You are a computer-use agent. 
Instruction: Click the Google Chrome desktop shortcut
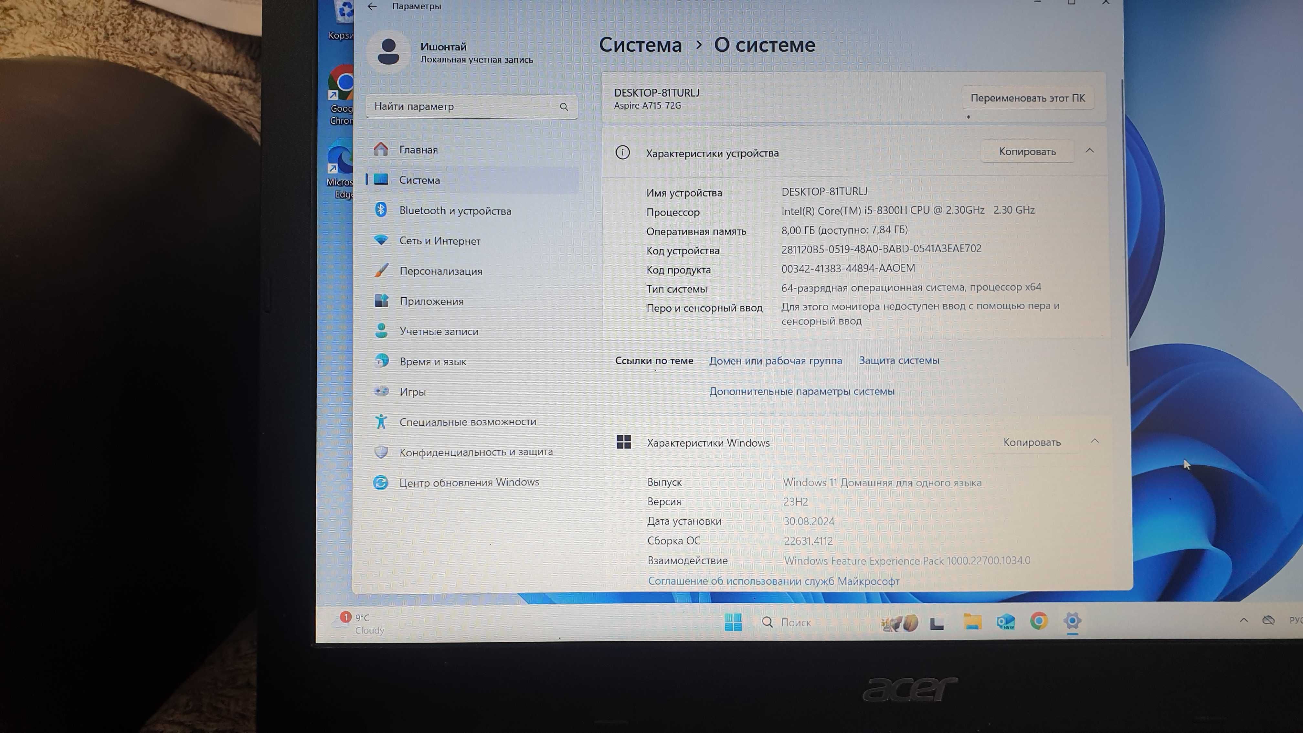tap(342, 95)
